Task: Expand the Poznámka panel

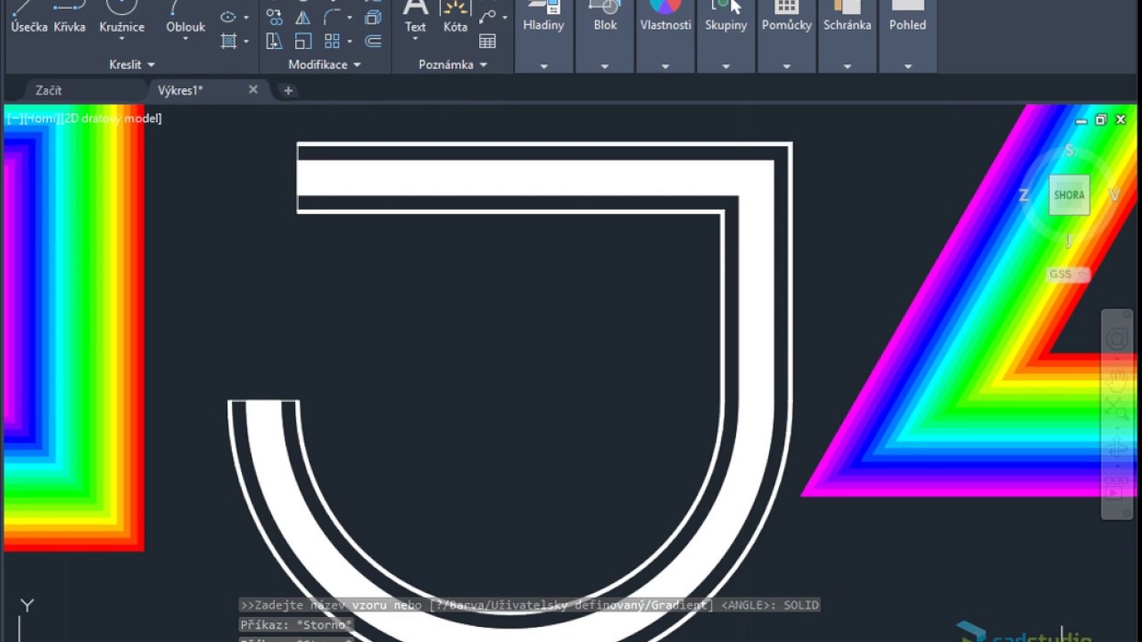Action: point(453,65)
